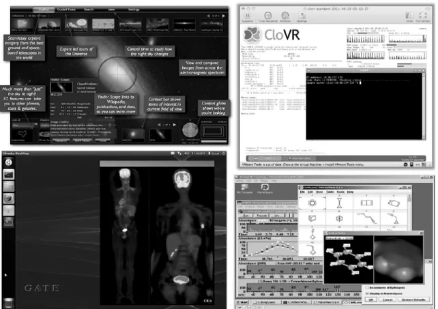The width and height of the screenshot is (438, 309).
Task: Open the Search tab in WorldWide Telescope
Action: (89, 10)
